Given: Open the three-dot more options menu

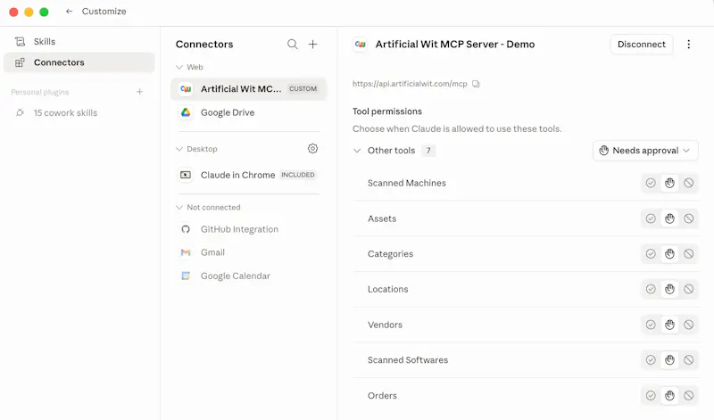Looking at the screenshot, I should [x=688, y=44].
